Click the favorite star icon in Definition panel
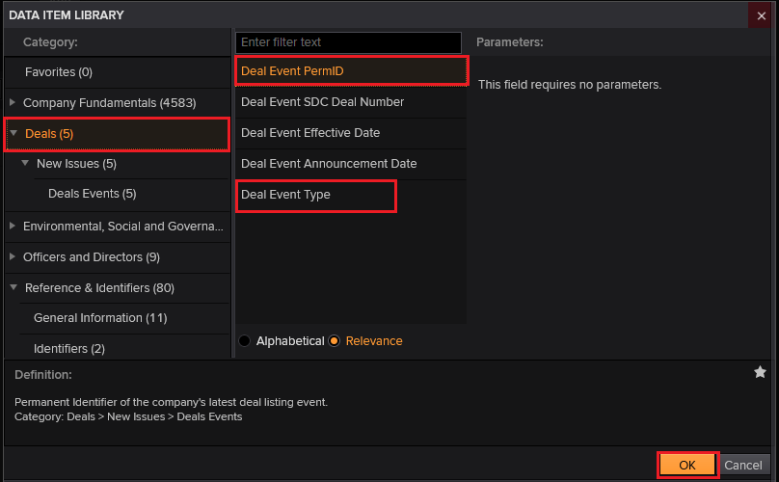Viewport: 779px width, 482px height. tap(760, 372)
